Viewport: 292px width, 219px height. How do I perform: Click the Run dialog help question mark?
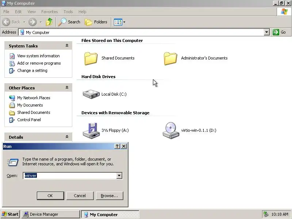click(x=117, y=146)
